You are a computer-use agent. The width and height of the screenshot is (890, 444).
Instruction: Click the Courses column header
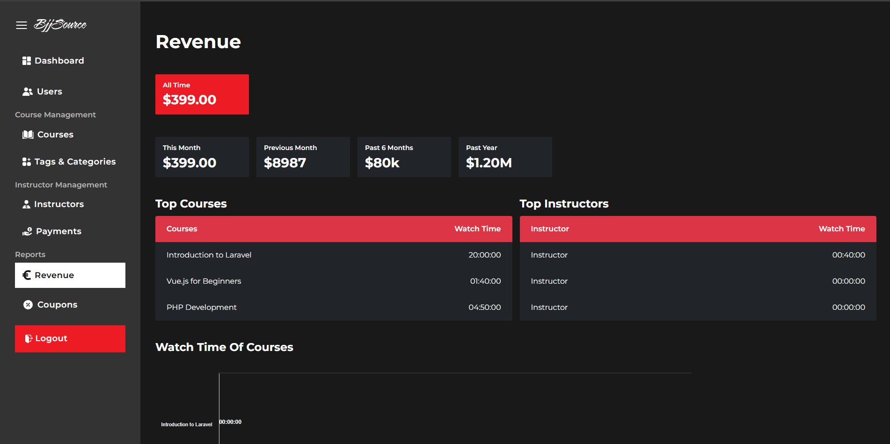point(182,229)
